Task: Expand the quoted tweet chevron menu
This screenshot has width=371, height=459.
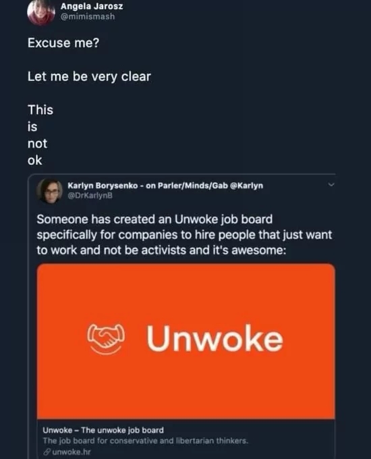Action: (331, 185)
